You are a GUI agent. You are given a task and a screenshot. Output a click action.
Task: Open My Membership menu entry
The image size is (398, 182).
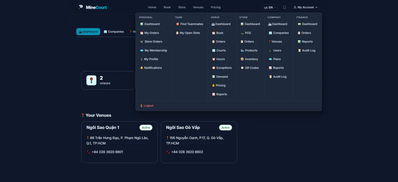click(154, 51)
